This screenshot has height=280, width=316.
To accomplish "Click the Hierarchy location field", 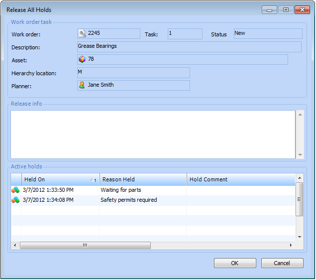I will pos(133,73).
